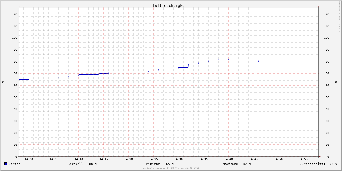Click the 70 label on left axis

(15, 73)
